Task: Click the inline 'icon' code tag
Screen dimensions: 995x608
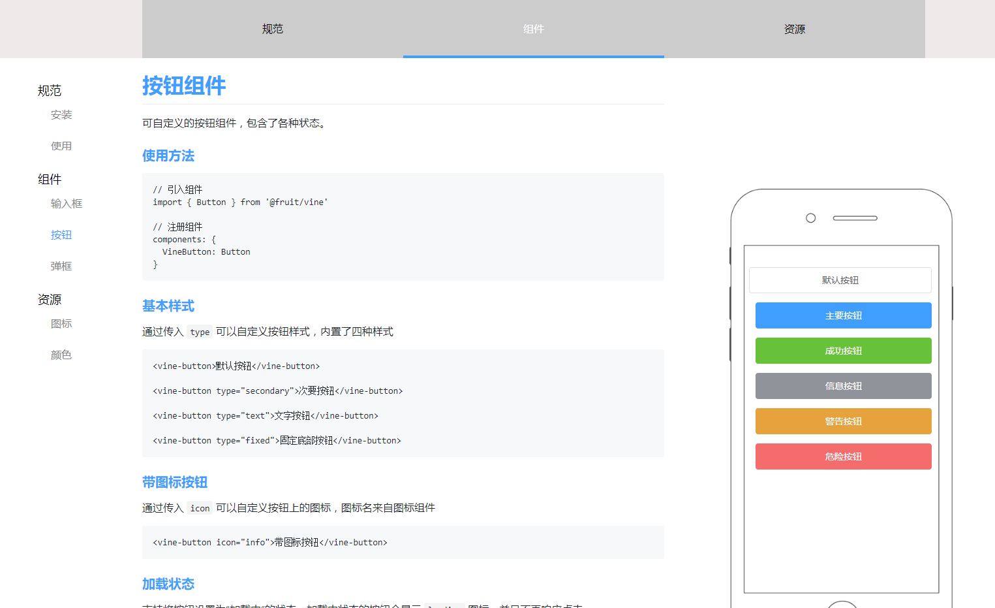Action: [x=200, y=508]
